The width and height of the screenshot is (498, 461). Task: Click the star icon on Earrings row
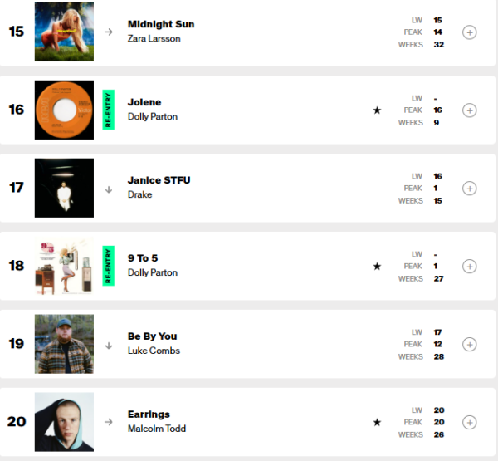(377, 422)
